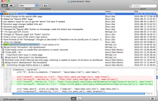Image resolution: width=158 pixels, height=101 pixels.
Task: Show the commit detail view at bottom
Action: (x=74, y=99)
